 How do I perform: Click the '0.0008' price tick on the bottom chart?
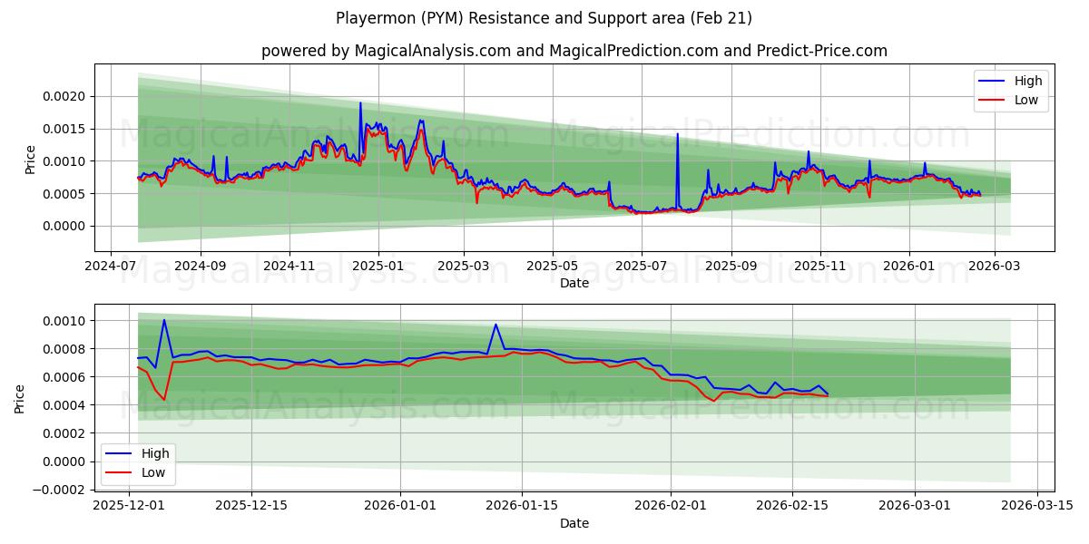[x=65, y=349]
